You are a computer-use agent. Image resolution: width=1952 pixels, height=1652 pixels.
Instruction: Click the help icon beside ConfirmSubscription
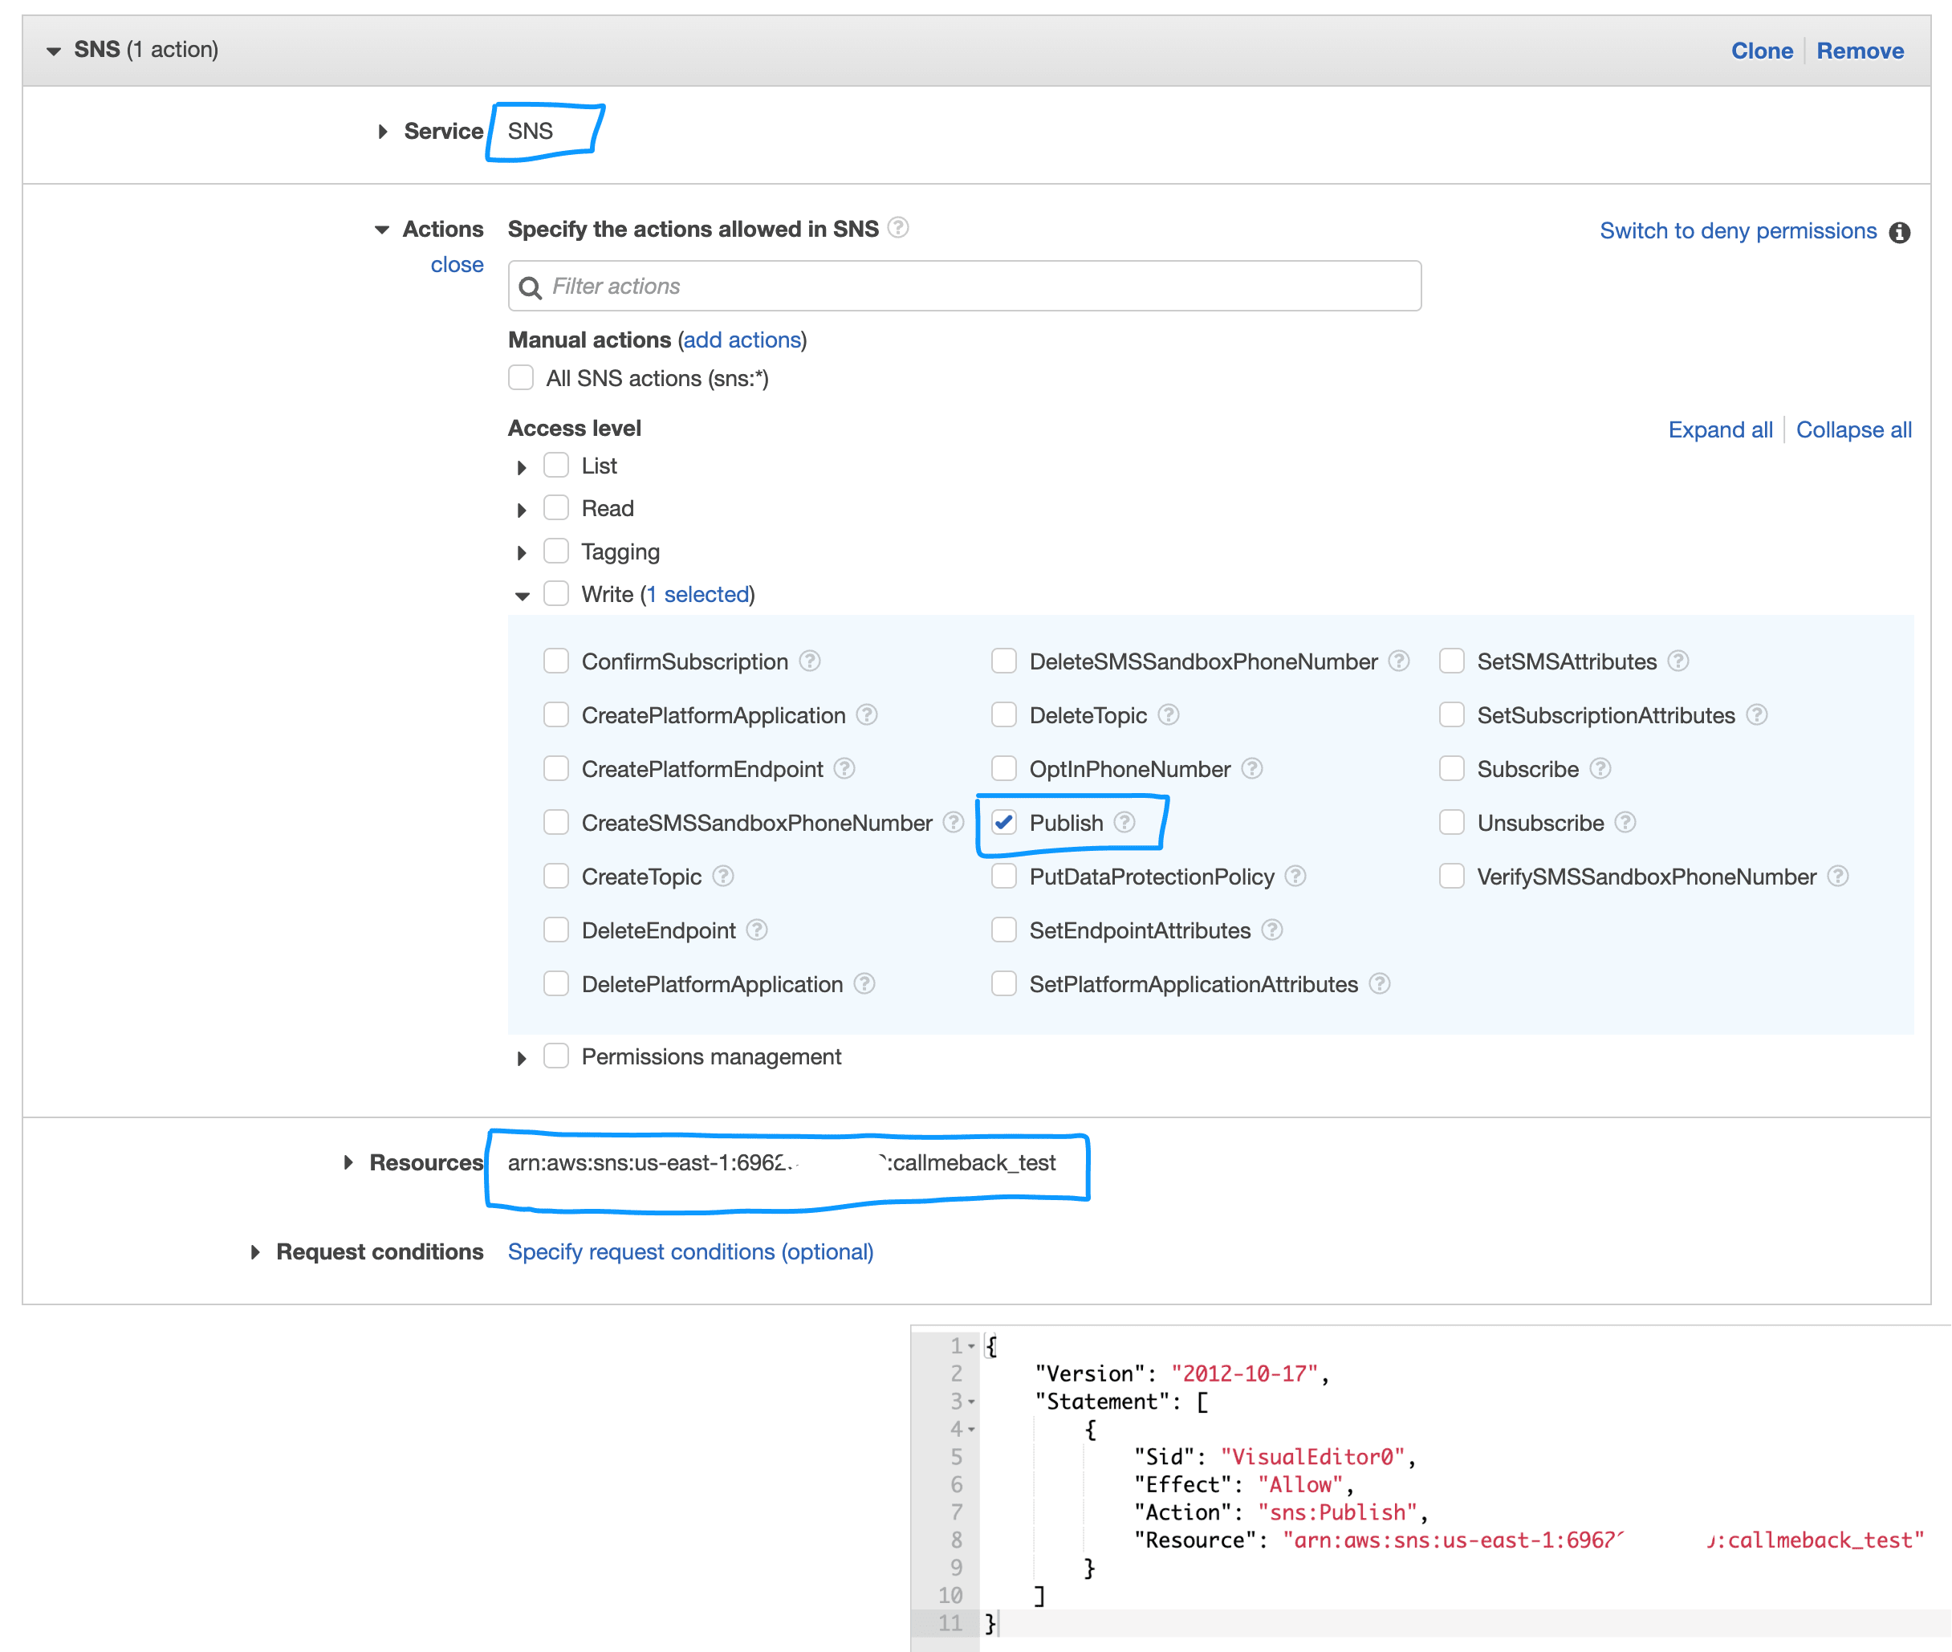tap(810, 661)
